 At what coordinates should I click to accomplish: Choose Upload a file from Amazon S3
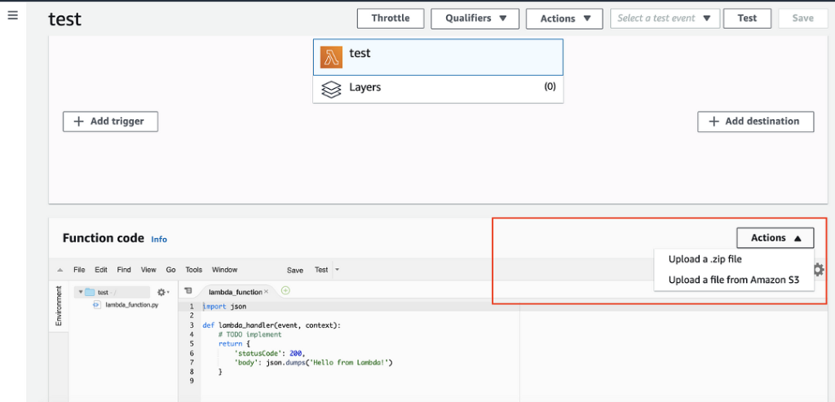[x=733, y=280]
